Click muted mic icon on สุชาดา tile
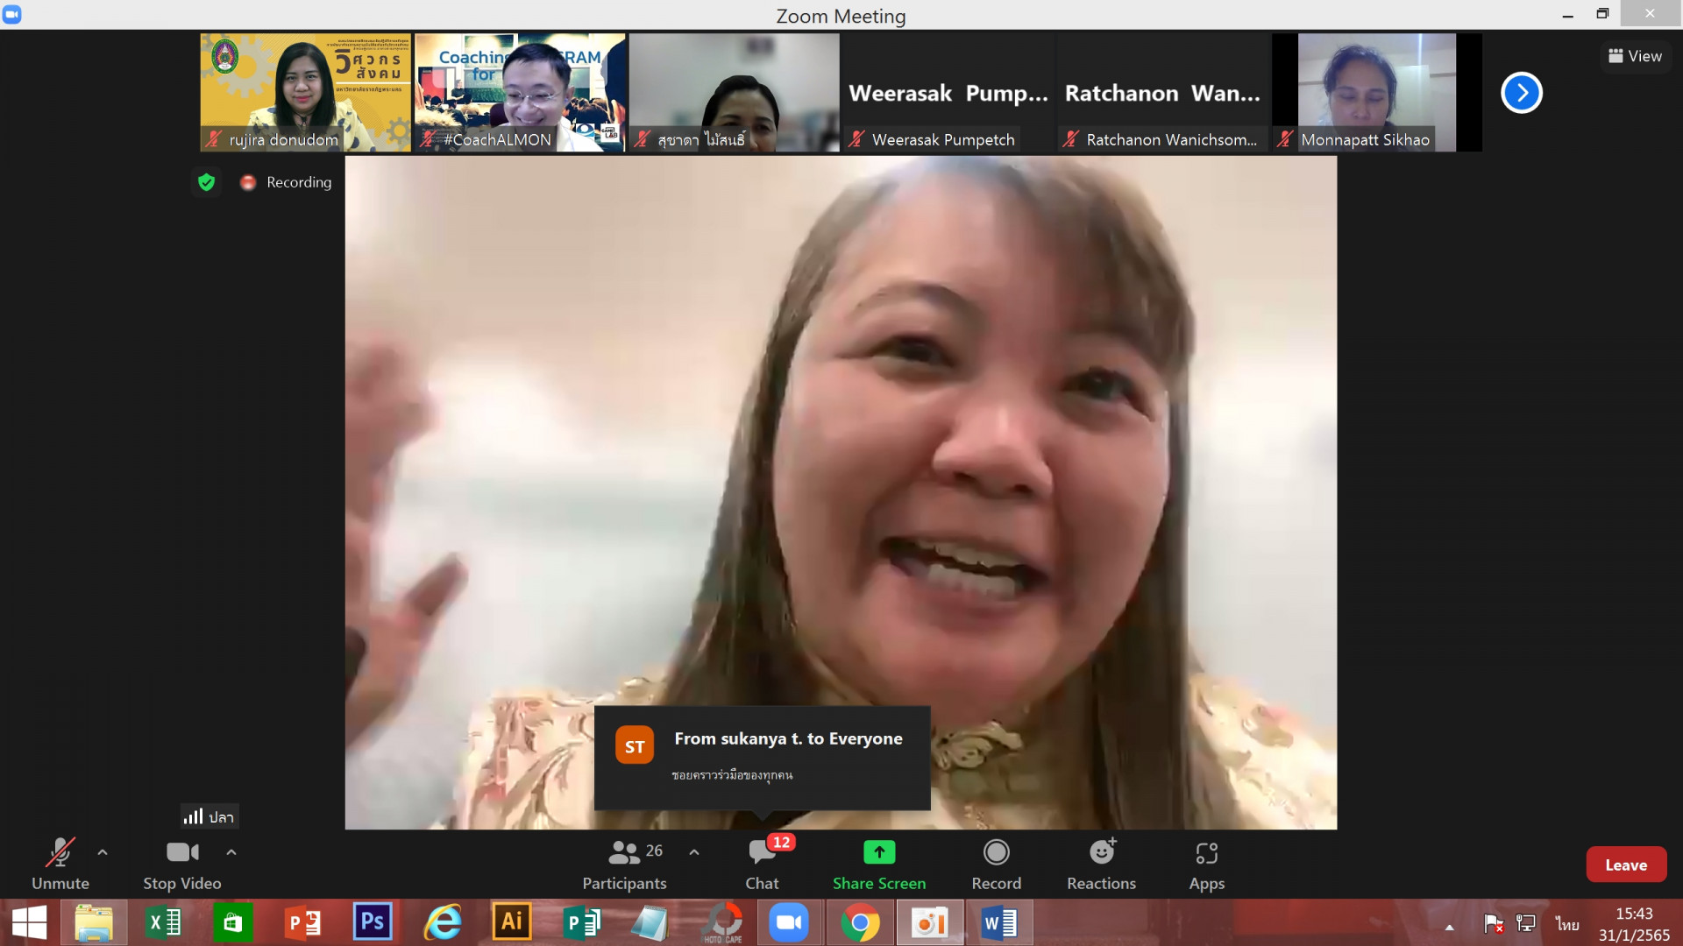The height and width of the screenshot is (946, 1683). coord(643,139)
